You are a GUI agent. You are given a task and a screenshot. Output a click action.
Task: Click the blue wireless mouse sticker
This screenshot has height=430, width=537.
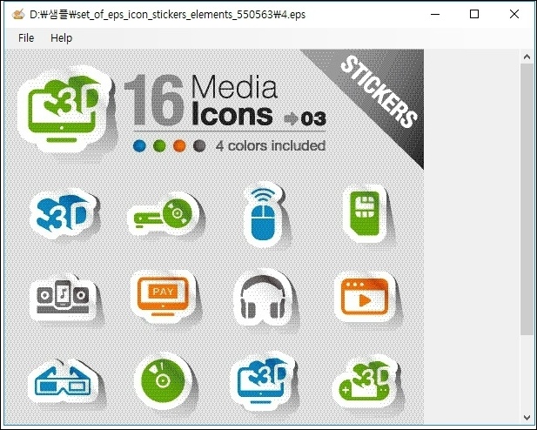click(x=265, y=215)
